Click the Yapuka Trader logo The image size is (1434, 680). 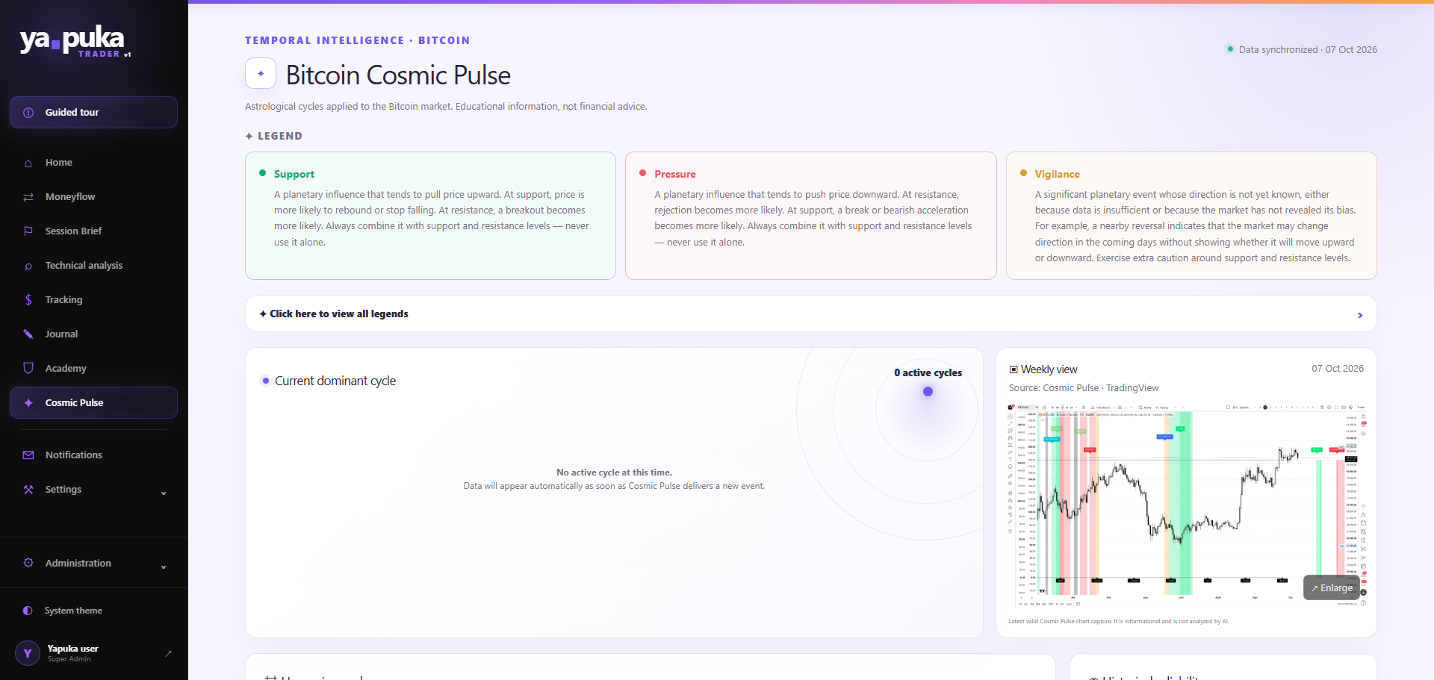[x=75, y=41]
